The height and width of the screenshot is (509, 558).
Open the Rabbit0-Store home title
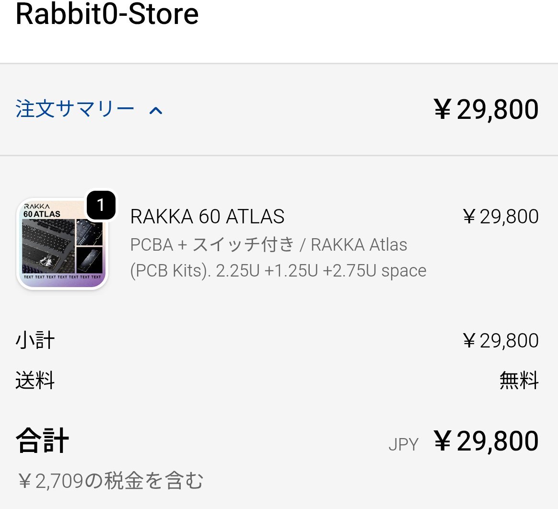click(x=107, y=14)
